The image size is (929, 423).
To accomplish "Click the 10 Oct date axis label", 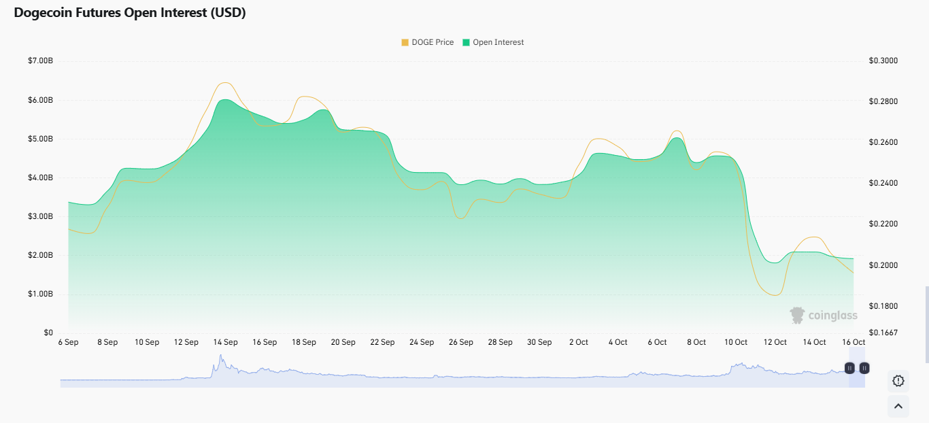I will pos(735,342).
